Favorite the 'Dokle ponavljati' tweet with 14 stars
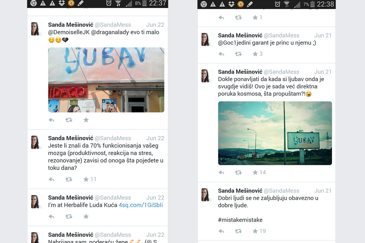The width and height of the screenshot is (365, 243). pos(255,173)
